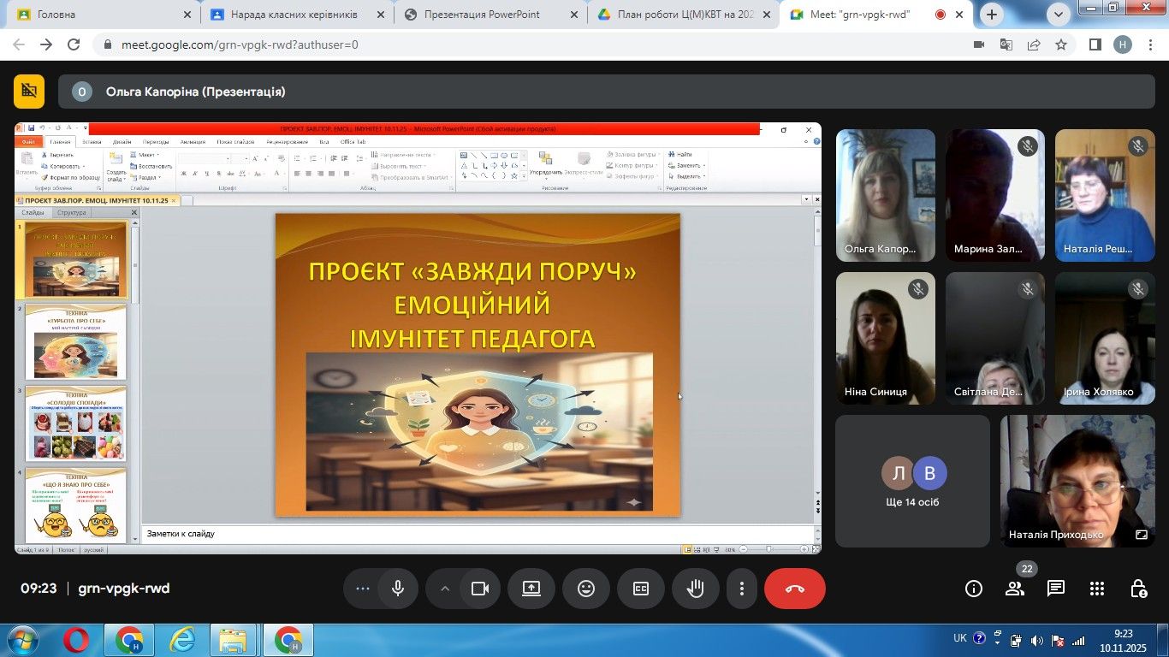Image resolution: width=1169 pixels, height=657 pixels.
Task: Switch to the Нарада класних керівників tab
Action: coord(294,15)
